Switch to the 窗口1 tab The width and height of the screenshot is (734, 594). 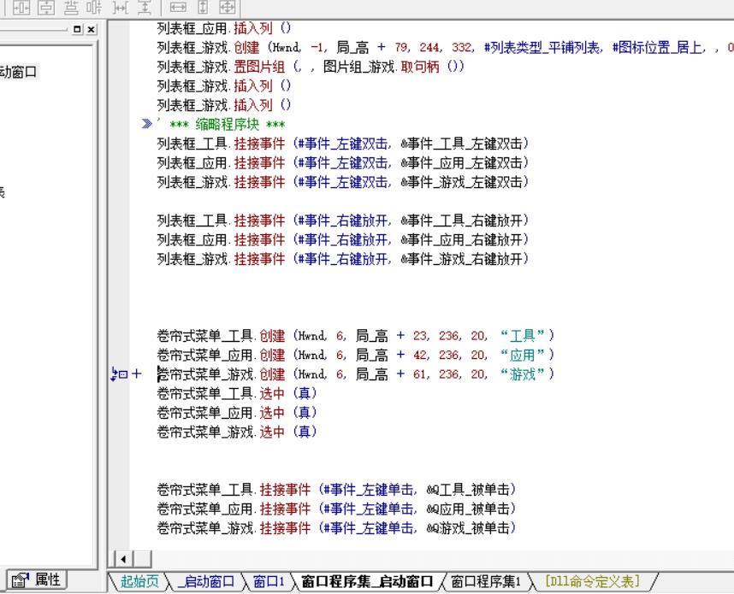269,581
